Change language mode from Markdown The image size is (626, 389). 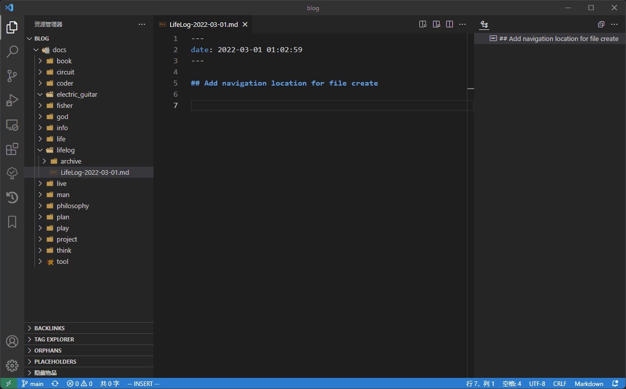tap(589, 384)
